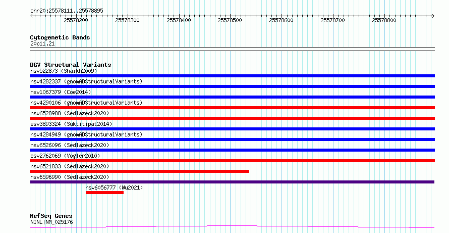Click the left arrowhead of the ruler

tap(31, 16)
